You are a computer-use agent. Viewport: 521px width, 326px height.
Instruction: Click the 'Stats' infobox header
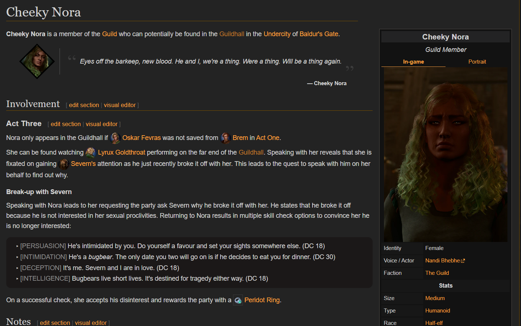coord(446,286)
